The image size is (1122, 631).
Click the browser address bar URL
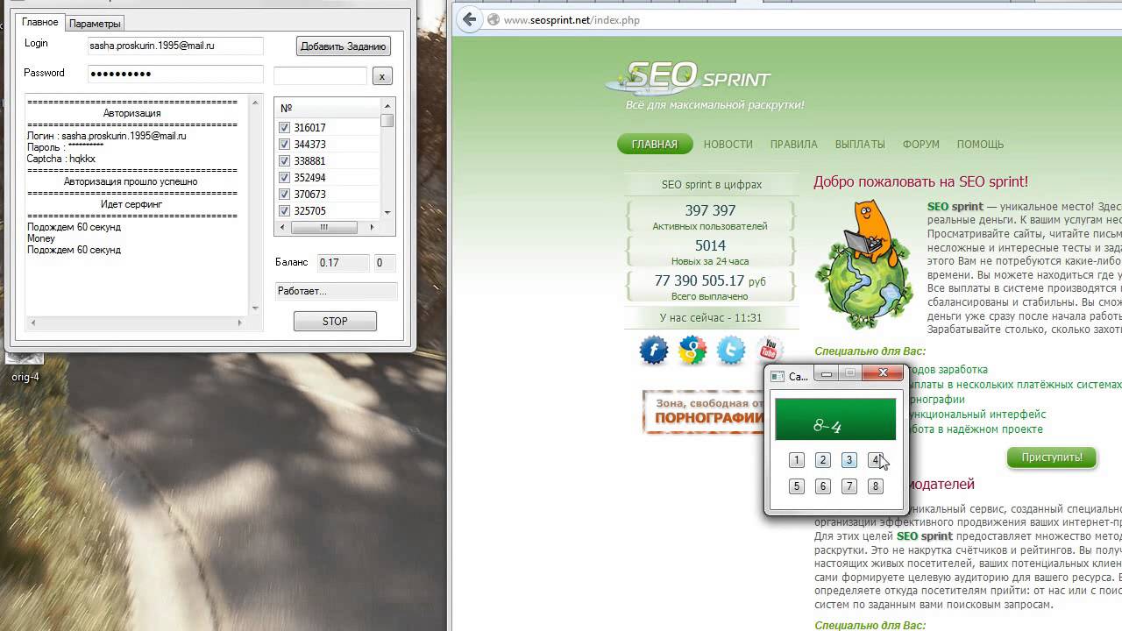tap(572, 20)
